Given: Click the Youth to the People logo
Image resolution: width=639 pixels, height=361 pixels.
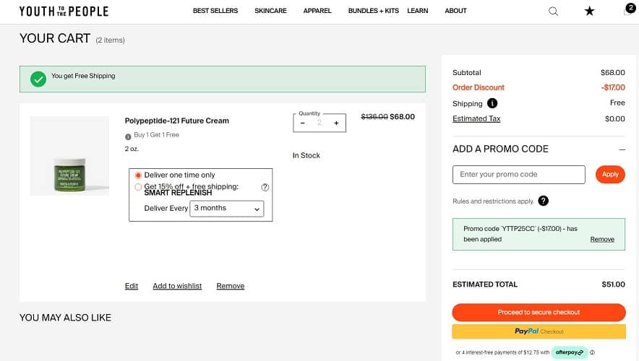Looking at the screenshot, I should pos(64,11).
